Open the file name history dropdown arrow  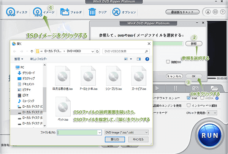click(x=100, y=132)
